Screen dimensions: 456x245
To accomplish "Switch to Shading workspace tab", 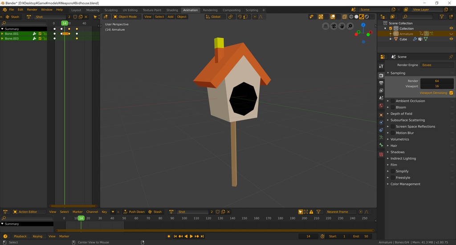I will click(x=172, y=10).
